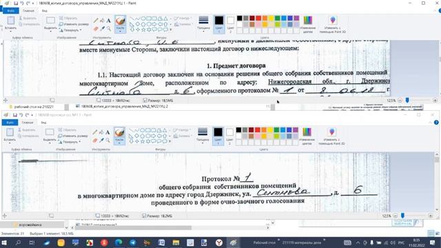Expand Вставить arrow in протокол Paint window
This screenshot has height=248, width=441.
tap(10, 143)
